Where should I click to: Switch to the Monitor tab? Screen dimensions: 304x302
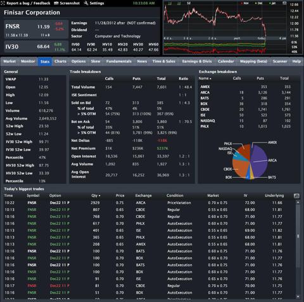point(28,61)
